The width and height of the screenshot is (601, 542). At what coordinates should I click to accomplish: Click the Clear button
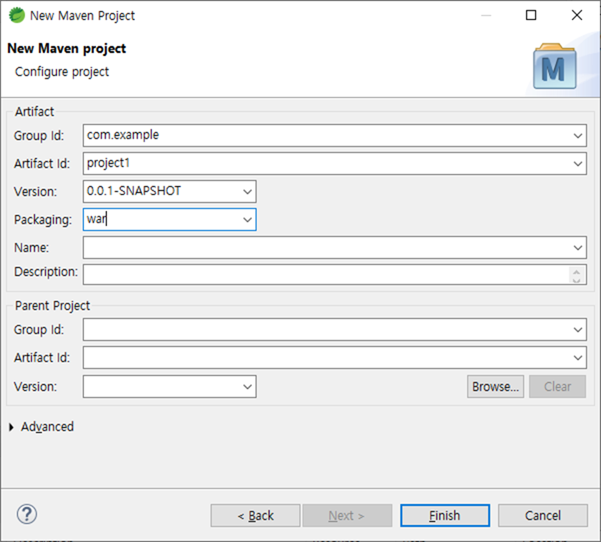pyautogui.click(x=558, y=386)
